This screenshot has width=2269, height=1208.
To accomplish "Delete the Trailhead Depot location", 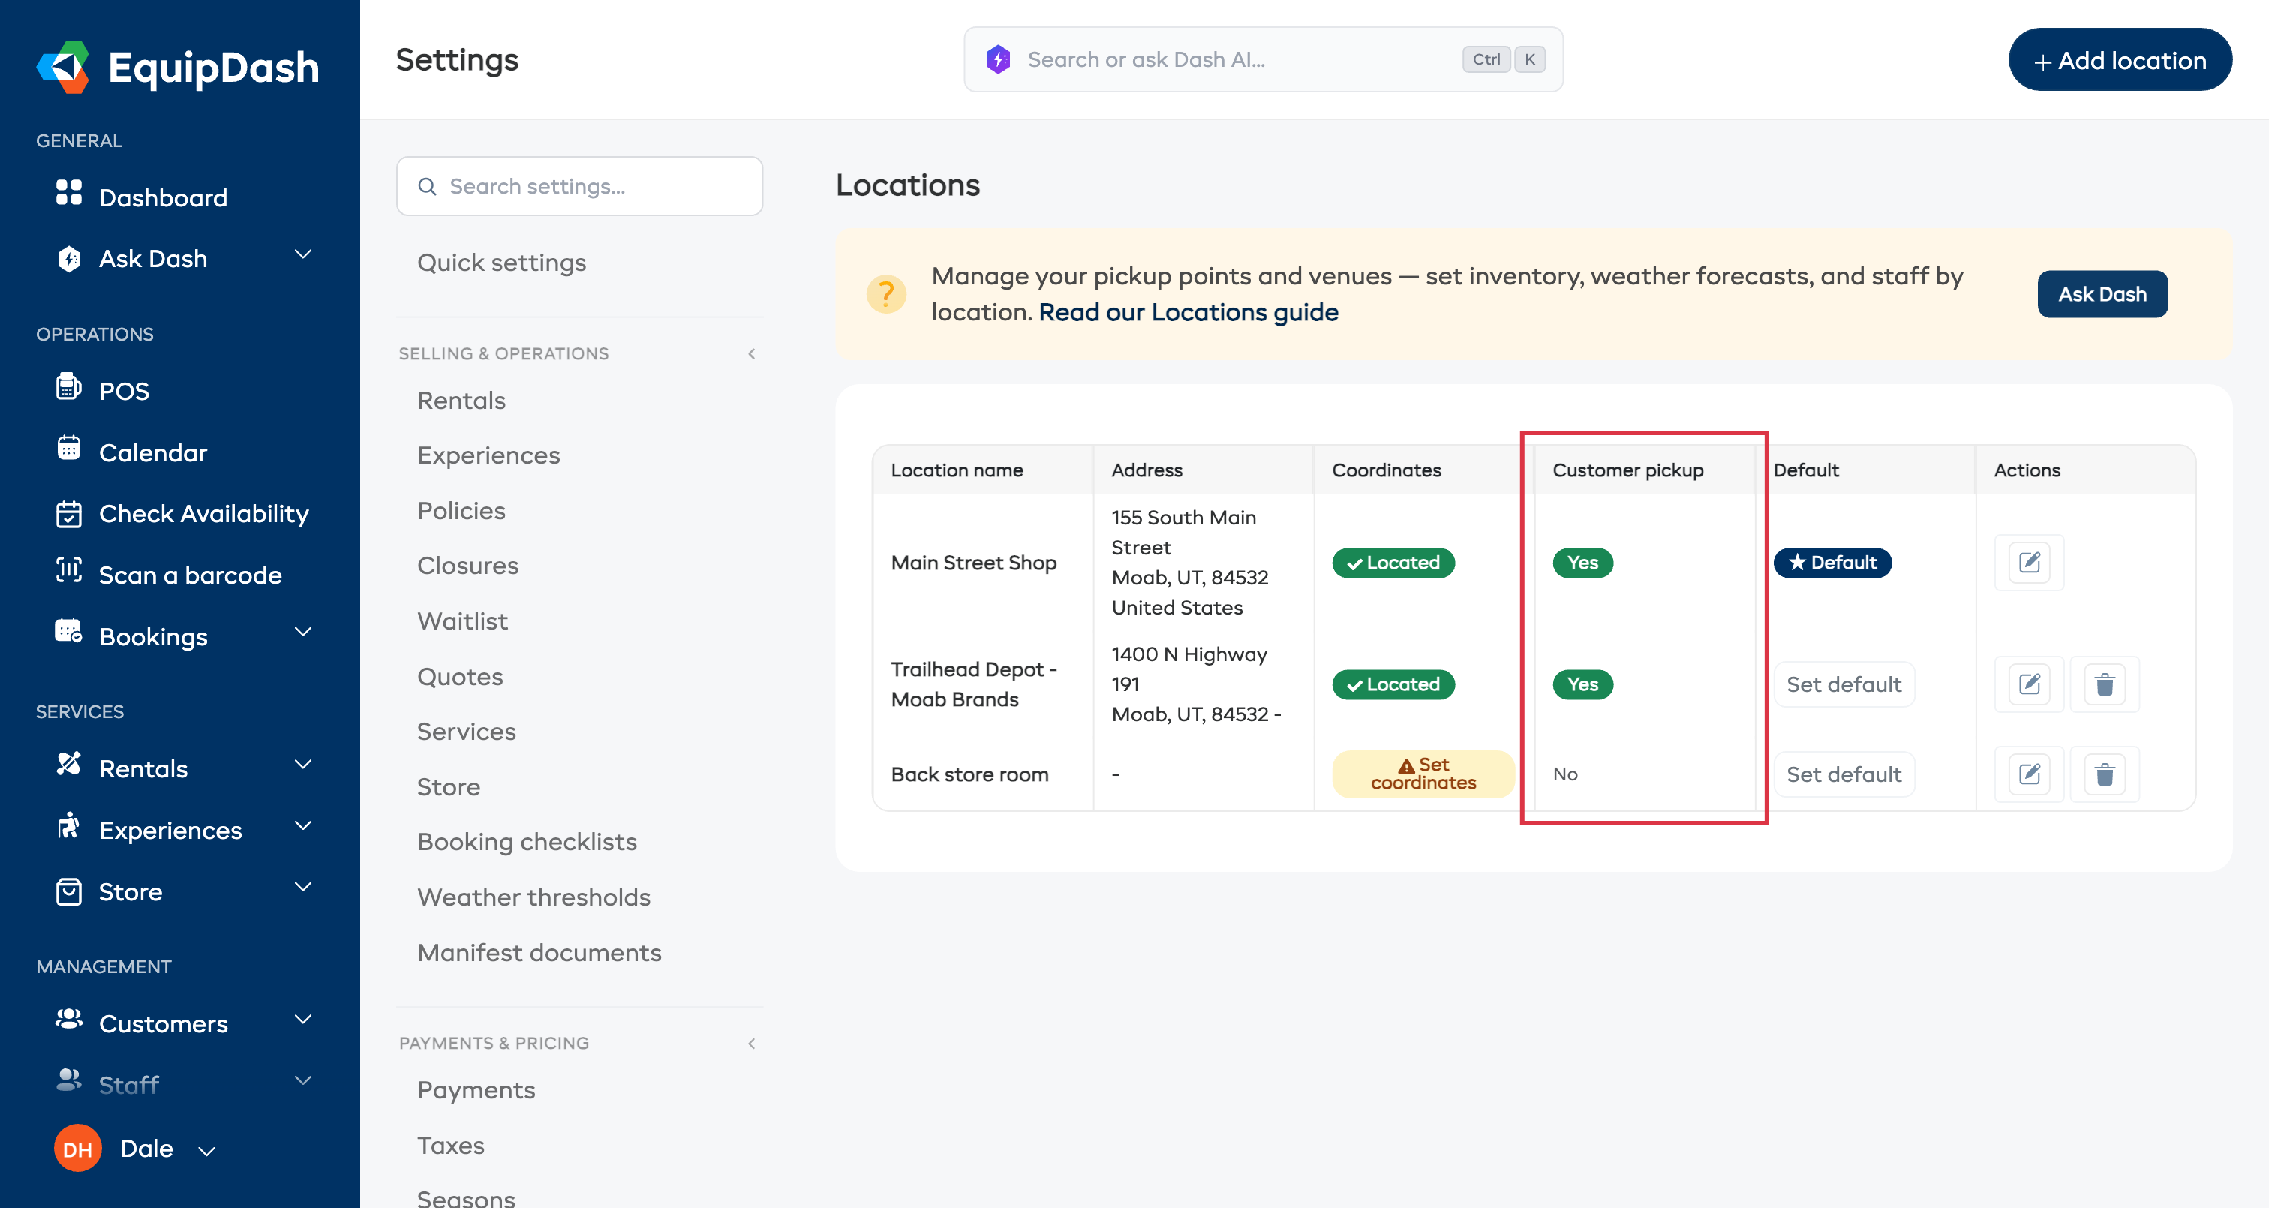I will [2105, 684].
